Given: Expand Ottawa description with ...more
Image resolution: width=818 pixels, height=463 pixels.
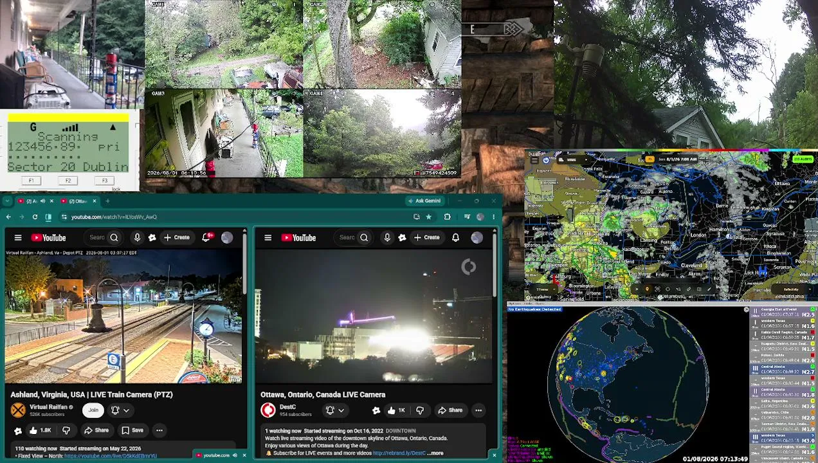Looking at the screenshot, I should pos(435,453).
